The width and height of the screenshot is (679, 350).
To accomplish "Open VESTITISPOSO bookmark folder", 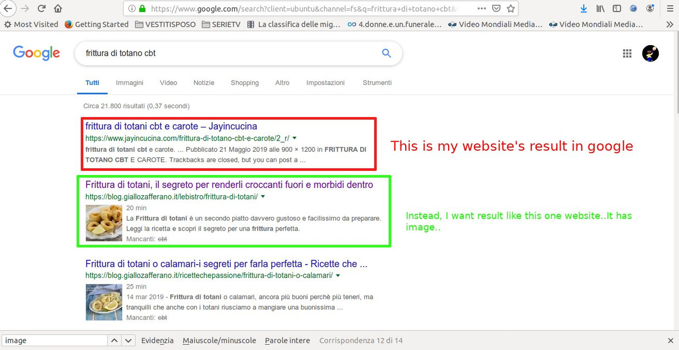I will click(166, 24).
